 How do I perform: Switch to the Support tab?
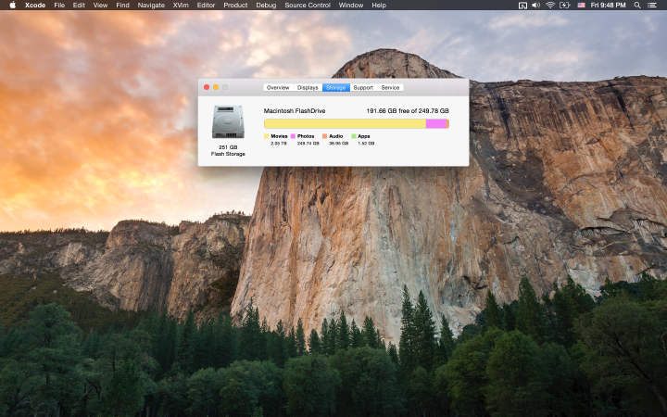(363, 87)
